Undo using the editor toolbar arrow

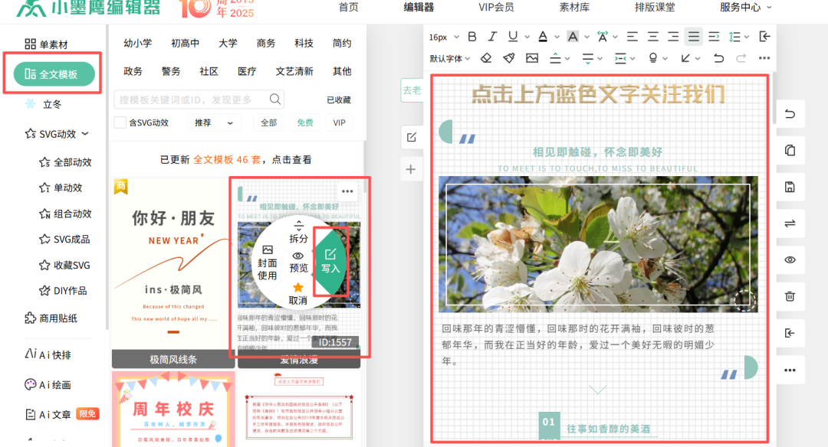(x=718, y=58)
